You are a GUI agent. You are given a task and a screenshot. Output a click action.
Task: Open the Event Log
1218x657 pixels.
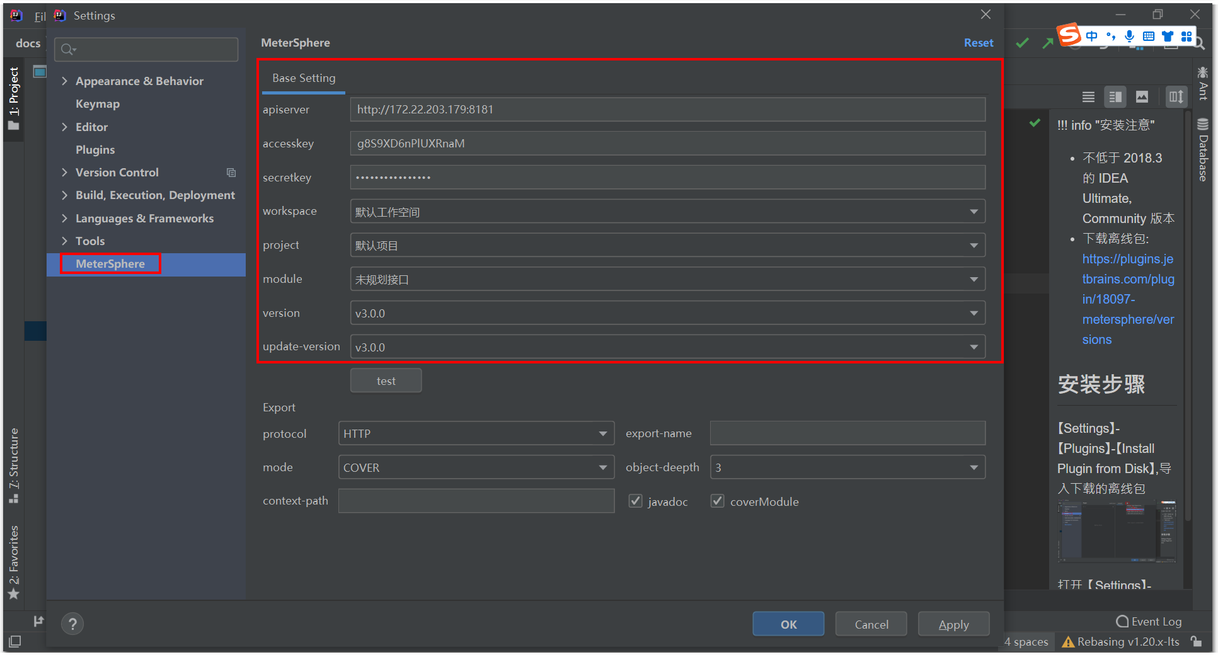[1148, 621]
